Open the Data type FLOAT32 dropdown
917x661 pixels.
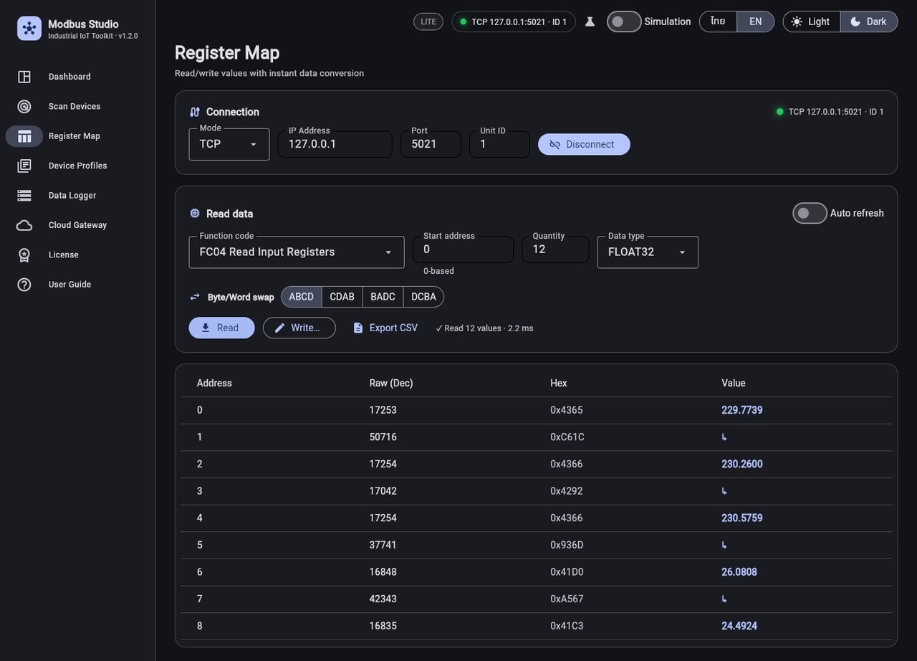coord(648,252)
